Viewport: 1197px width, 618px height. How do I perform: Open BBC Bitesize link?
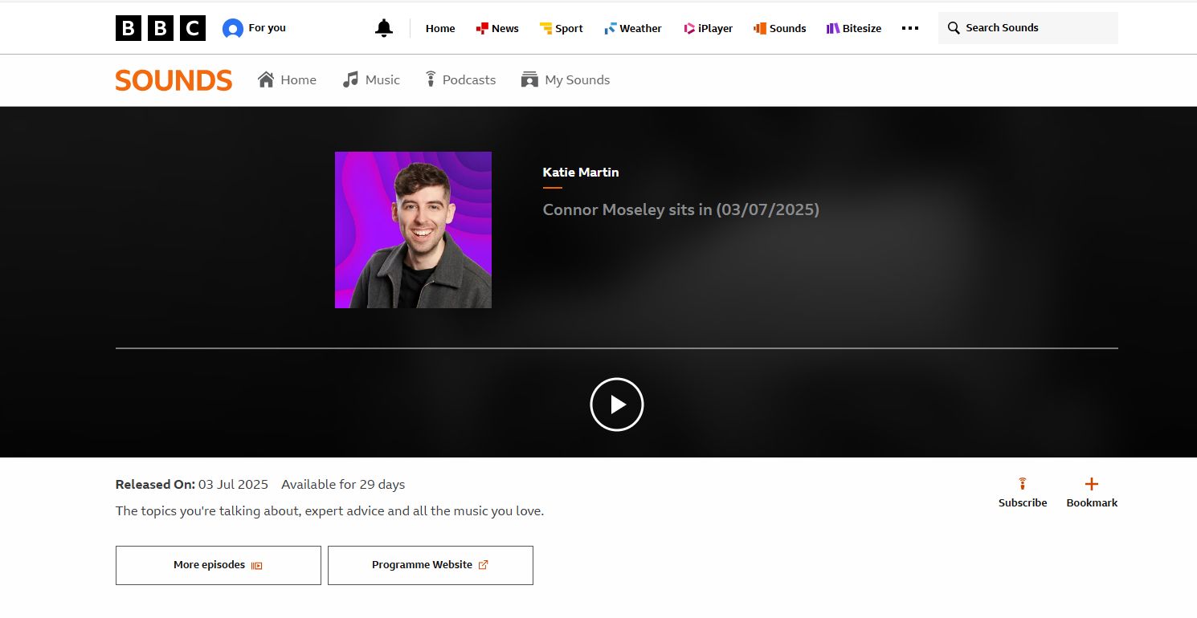pos(853,28)
